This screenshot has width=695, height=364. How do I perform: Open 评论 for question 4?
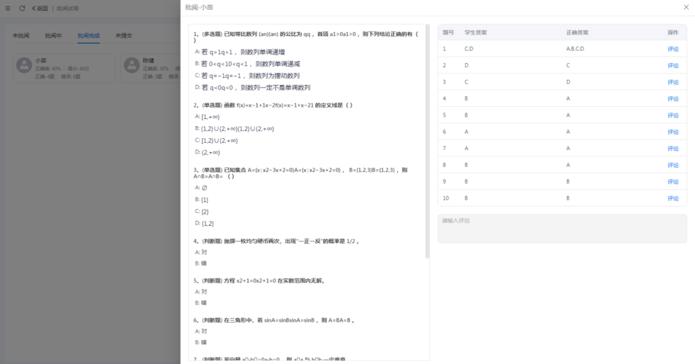[x=672, y=99]
